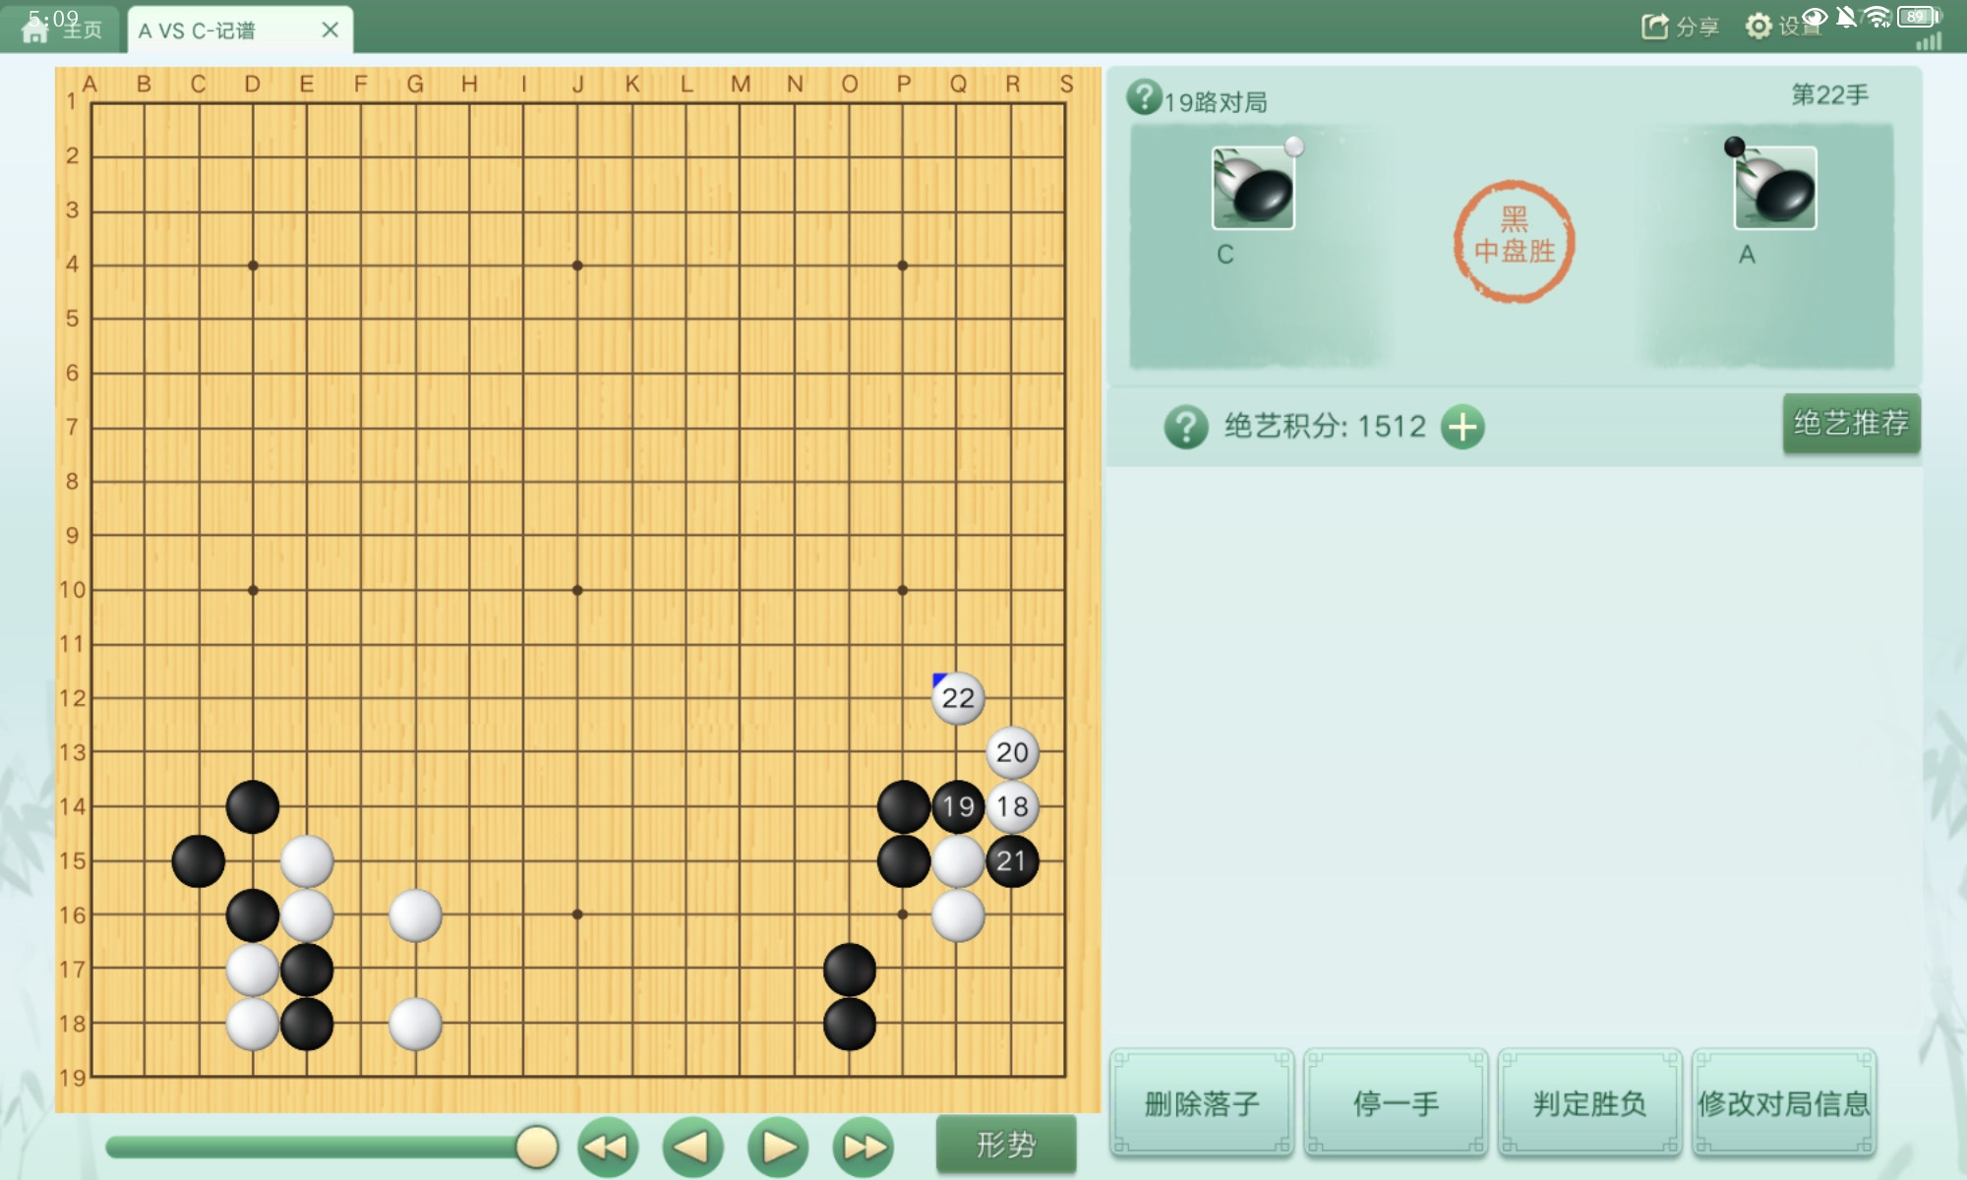Jump to last move with fast-forward button
Image resolution: width=1967 pixels, height=1180 pixels.
click(x=864, y=1147)
